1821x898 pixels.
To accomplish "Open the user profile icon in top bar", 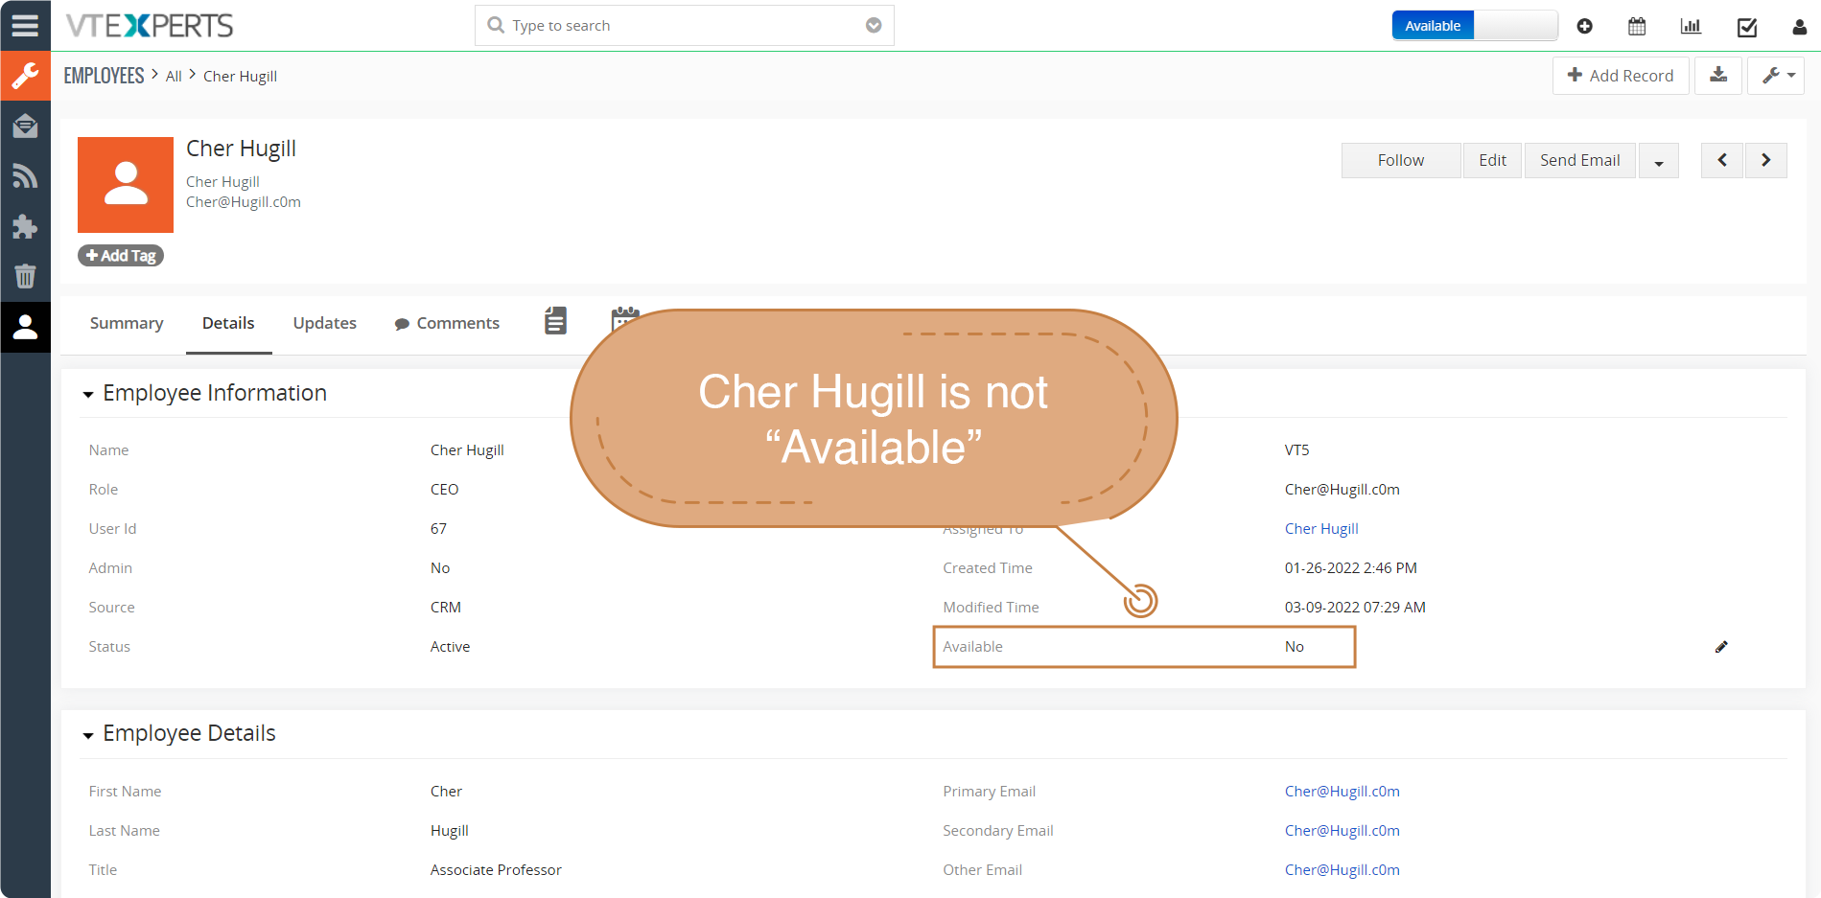I will (1799, 27).
